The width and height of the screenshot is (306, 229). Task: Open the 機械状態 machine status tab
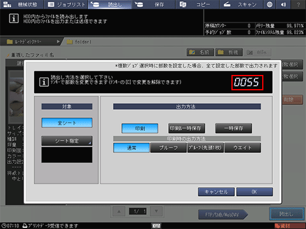[22, 4]
